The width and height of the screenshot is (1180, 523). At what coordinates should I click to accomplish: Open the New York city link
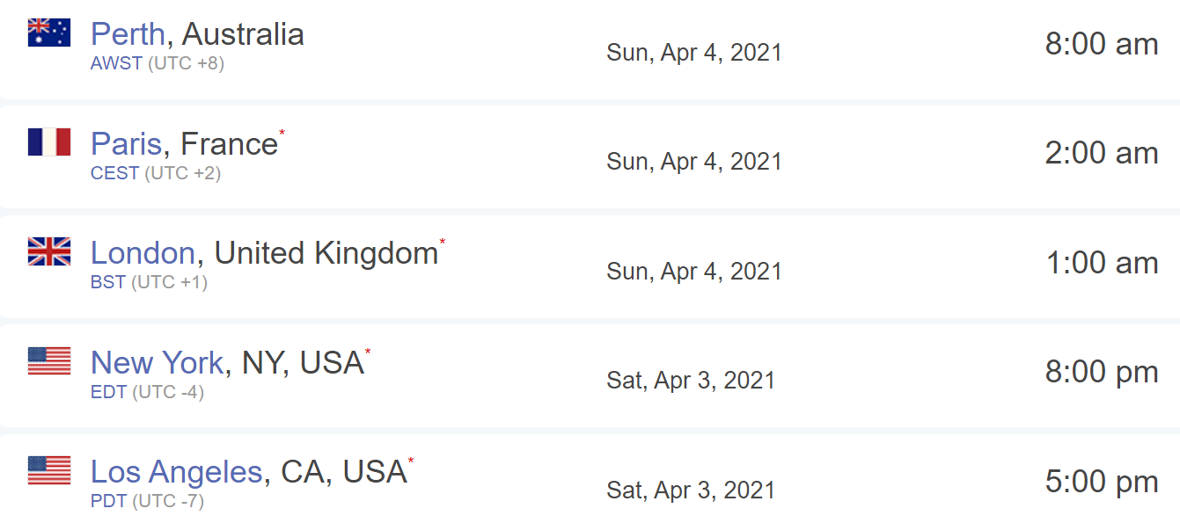158,362
